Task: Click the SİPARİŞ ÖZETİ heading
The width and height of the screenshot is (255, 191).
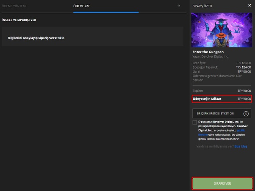Action: [202, 6]
